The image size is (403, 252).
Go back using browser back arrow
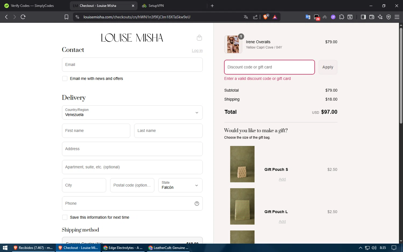coord(6,17)
